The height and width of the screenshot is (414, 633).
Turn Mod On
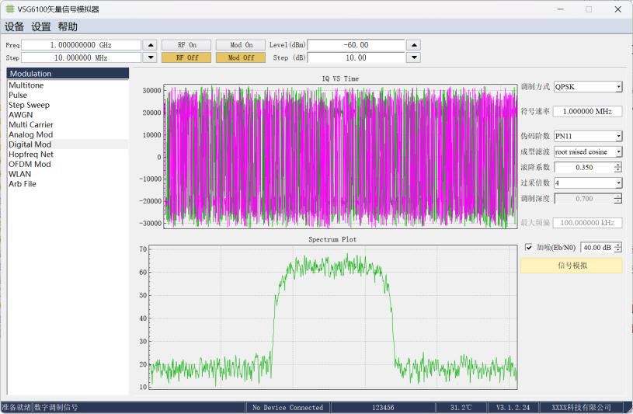point(241,45)
